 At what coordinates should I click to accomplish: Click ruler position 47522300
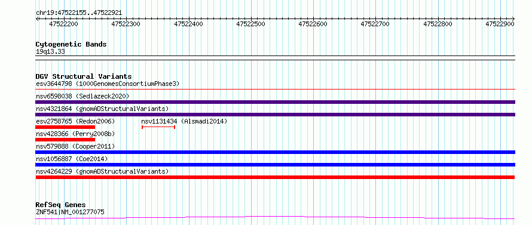click(x=126, y=24)
